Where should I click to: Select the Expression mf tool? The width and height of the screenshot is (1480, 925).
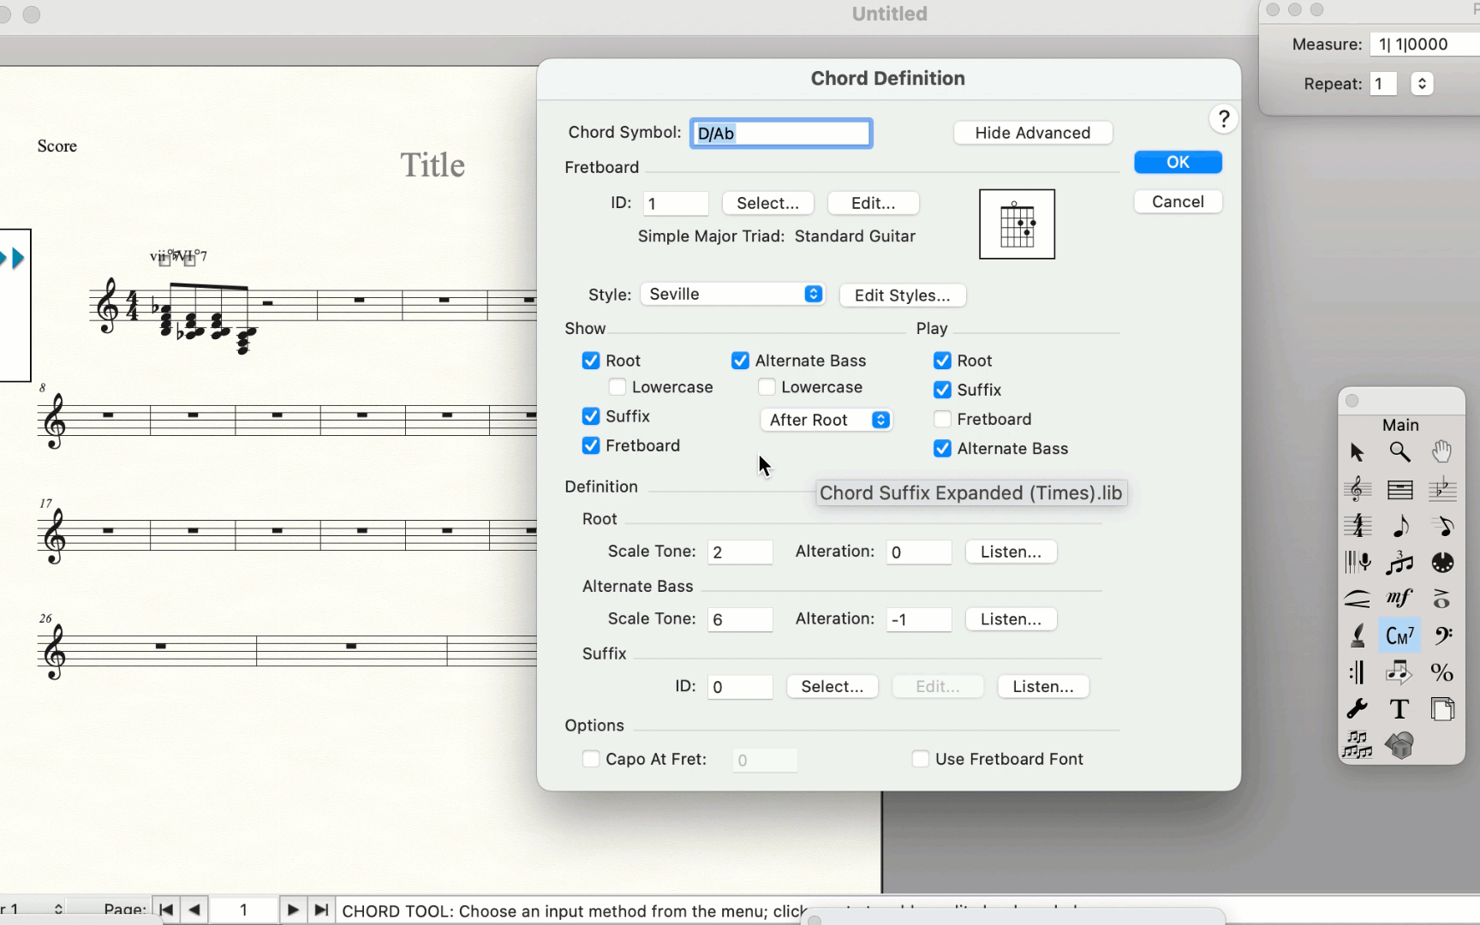coord(1399,599)
